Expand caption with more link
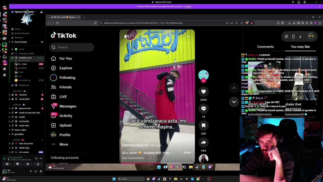This screenshot has height=182, width=323. [x=187, y=153]
